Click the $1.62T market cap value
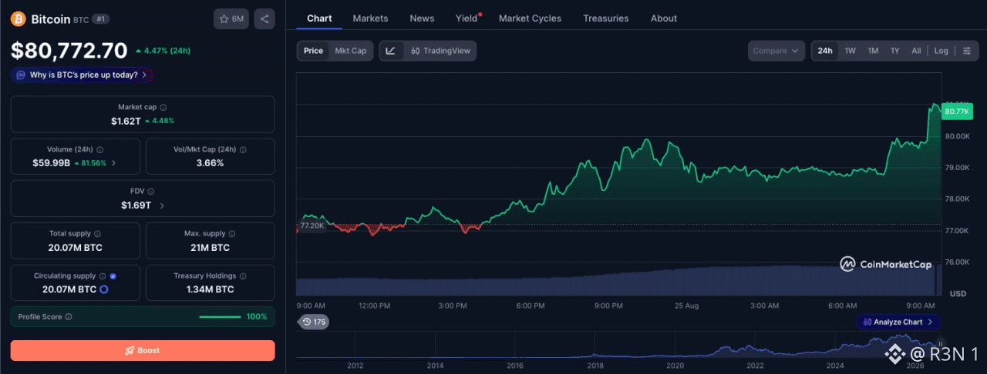This screenshot has height=374, width=987. pos(126,122)
